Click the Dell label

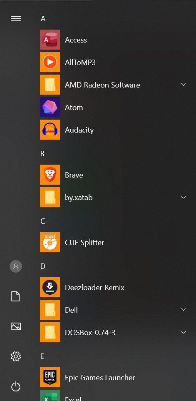pos(71,310)
